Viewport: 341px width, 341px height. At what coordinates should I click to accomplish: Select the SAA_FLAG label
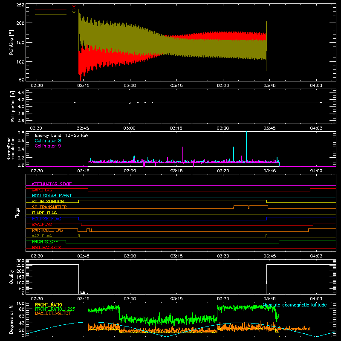(x=42, y=225)
